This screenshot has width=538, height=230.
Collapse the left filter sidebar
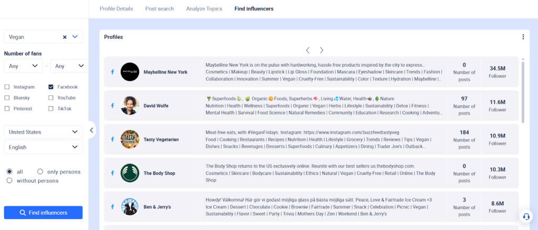(91, 130)
